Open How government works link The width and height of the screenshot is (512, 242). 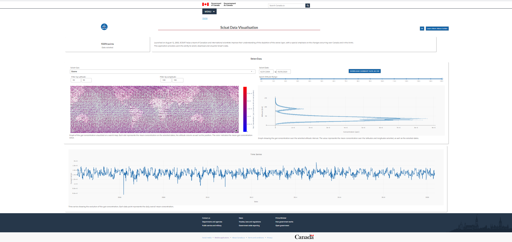pos(284,222)
